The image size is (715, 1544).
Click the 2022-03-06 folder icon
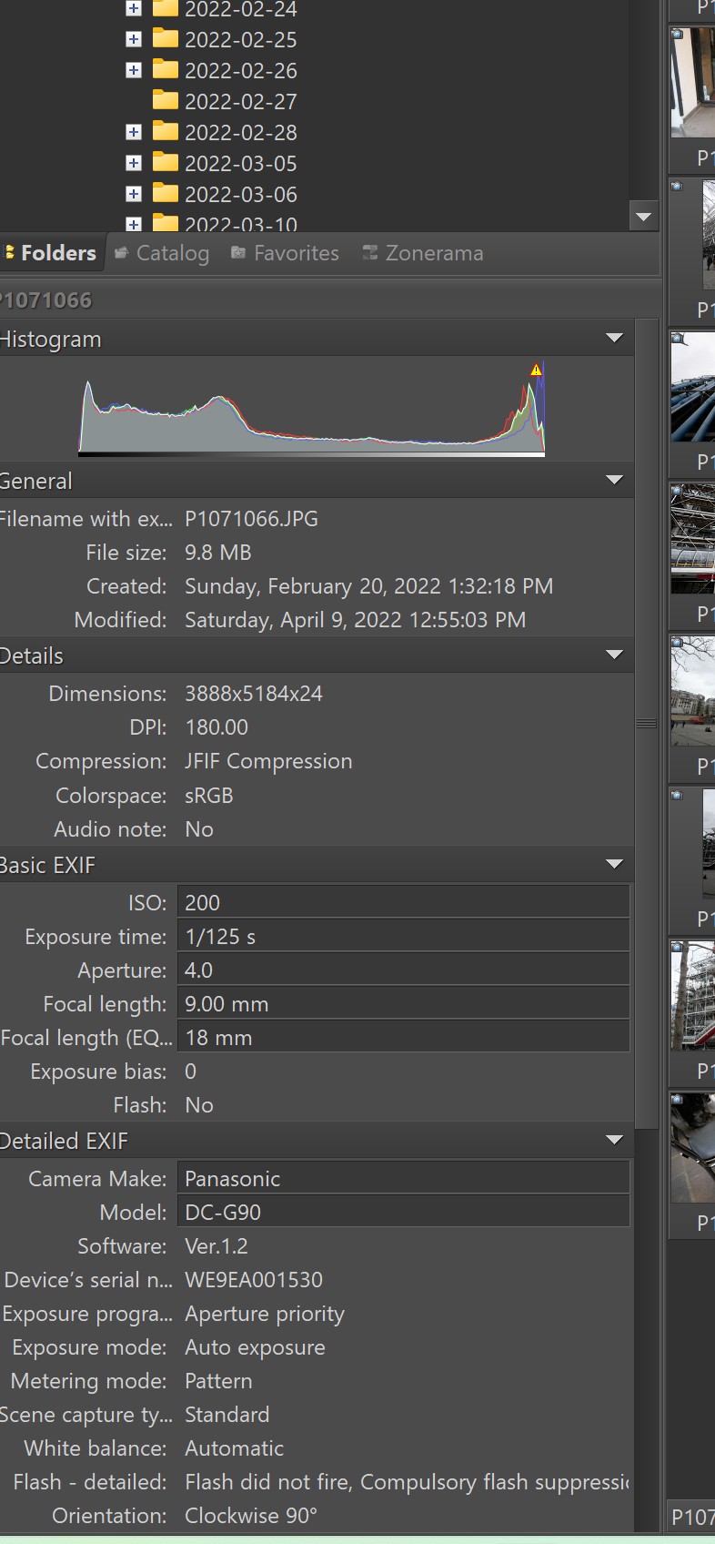(x=166, y=193)
